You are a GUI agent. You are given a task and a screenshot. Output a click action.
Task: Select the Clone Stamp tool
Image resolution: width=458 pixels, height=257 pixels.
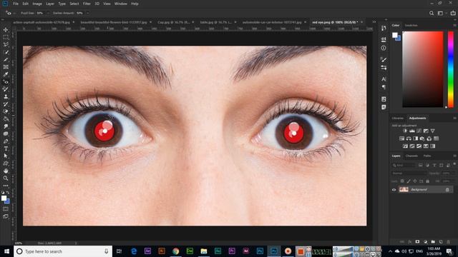pyautogui.click(x=6, y=97)
